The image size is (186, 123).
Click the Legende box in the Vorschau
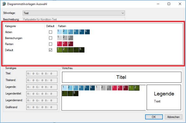pyautogui.click(x=164, y=97)
